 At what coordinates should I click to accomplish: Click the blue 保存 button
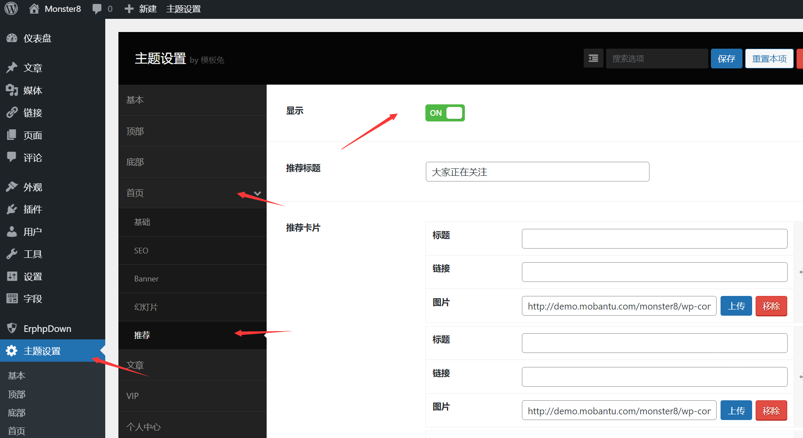click(x=726, y=59)
